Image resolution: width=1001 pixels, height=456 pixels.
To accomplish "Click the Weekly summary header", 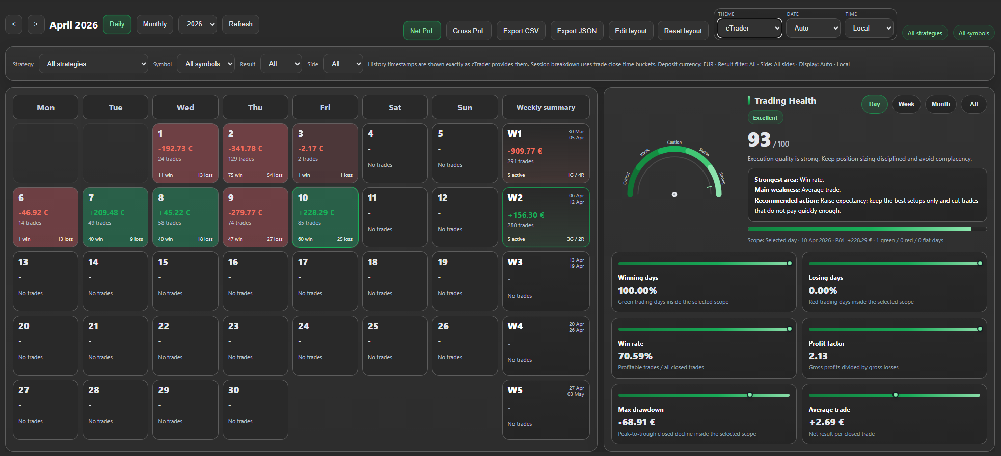I will (546, 107).
